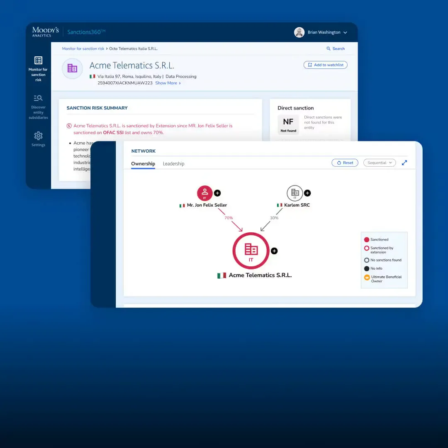
Task: Click Sanctions360 product title
Action: click(x=86, y=32)
